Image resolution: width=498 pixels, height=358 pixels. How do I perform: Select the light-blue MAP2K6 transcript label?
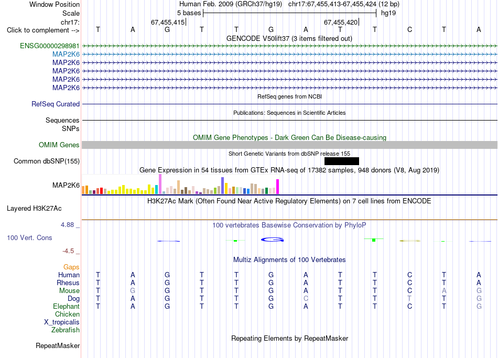click(x=66, y=55)
